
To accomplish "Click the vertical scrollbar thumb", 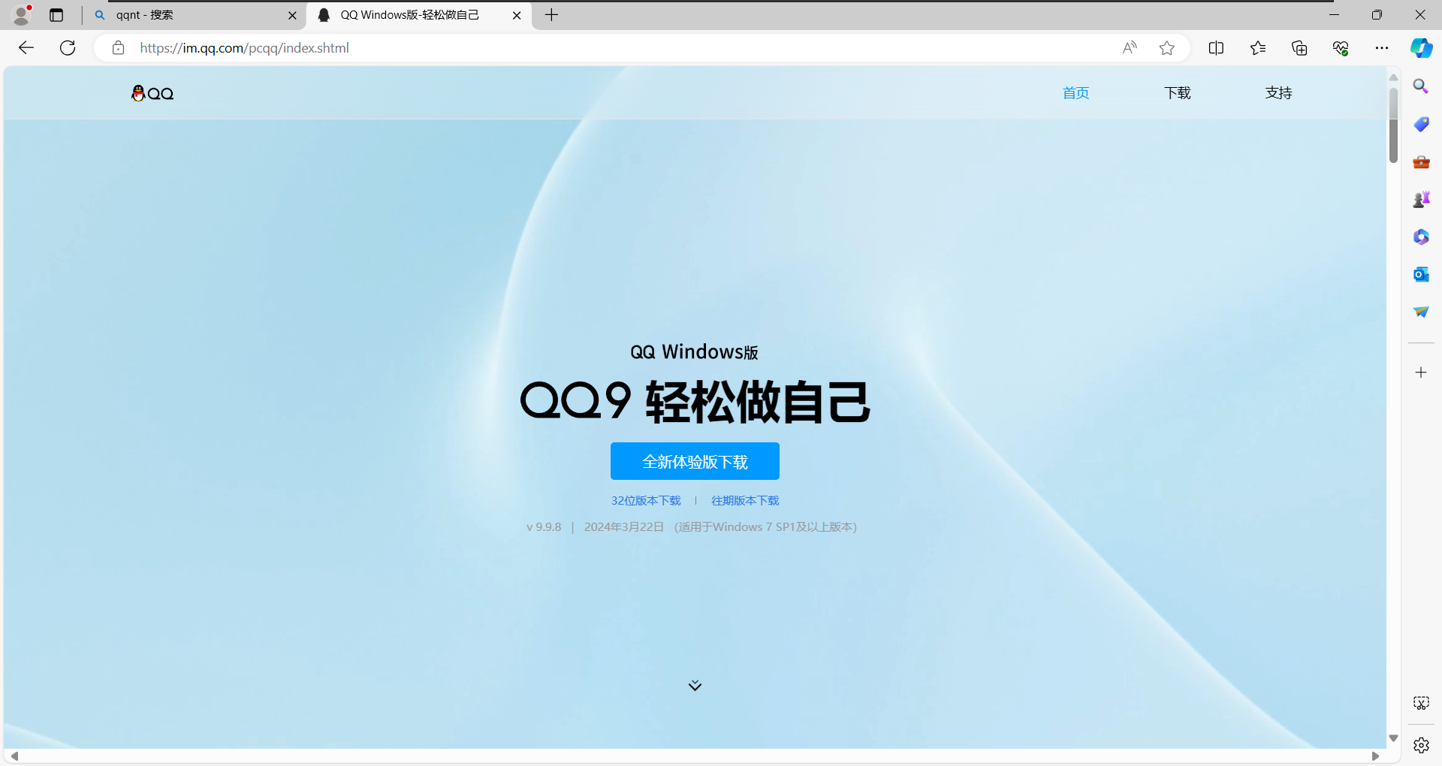I will pyautogui.click(x=1393, y=126).
